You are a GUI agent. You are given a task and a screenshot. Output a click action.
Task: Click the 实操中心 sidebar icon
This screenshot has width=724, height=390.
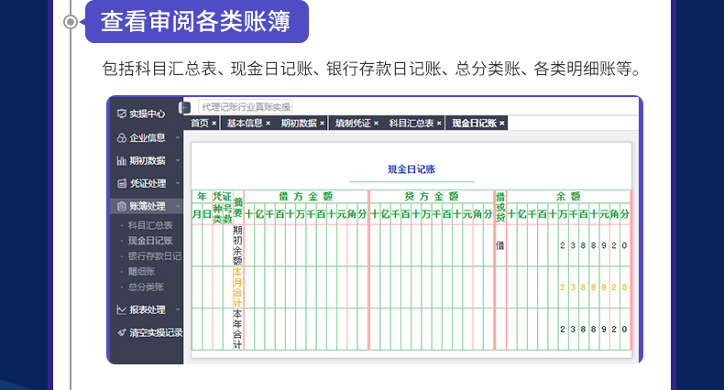coord(122,114)
